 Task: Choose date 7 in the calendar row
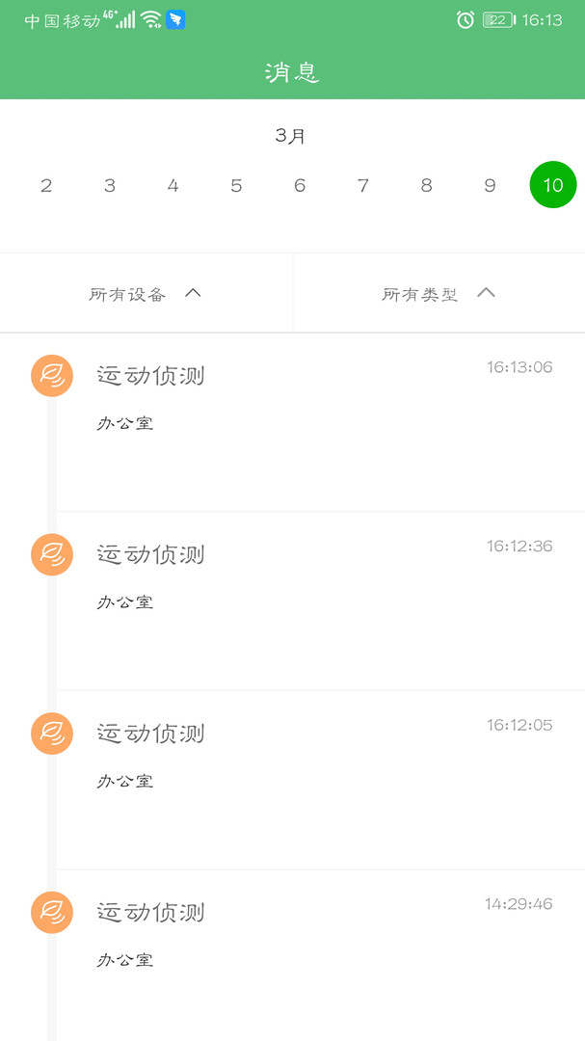coord(363,185)
